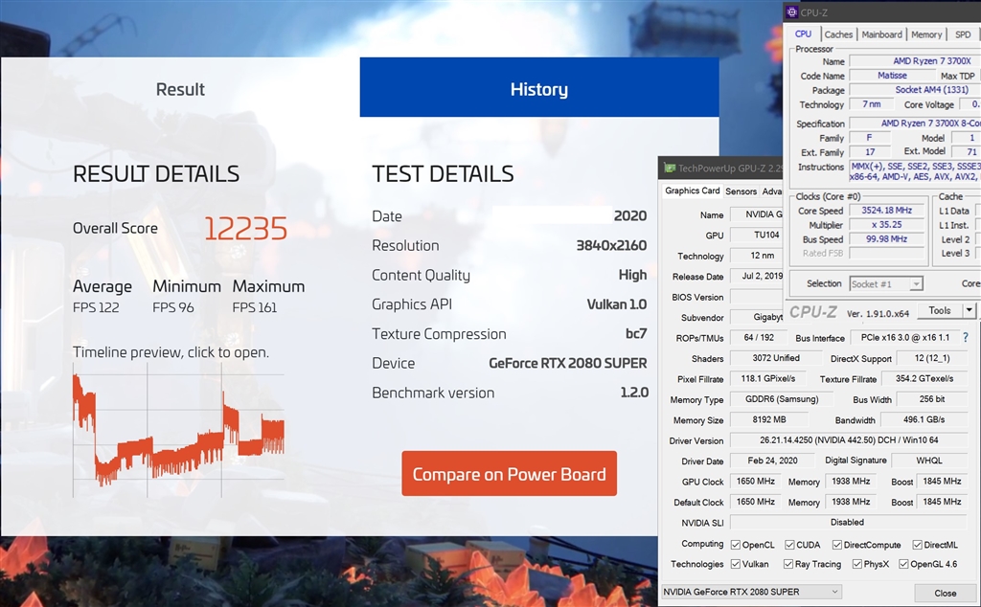Click the Package Socket AM4 (1331) field

915,89
